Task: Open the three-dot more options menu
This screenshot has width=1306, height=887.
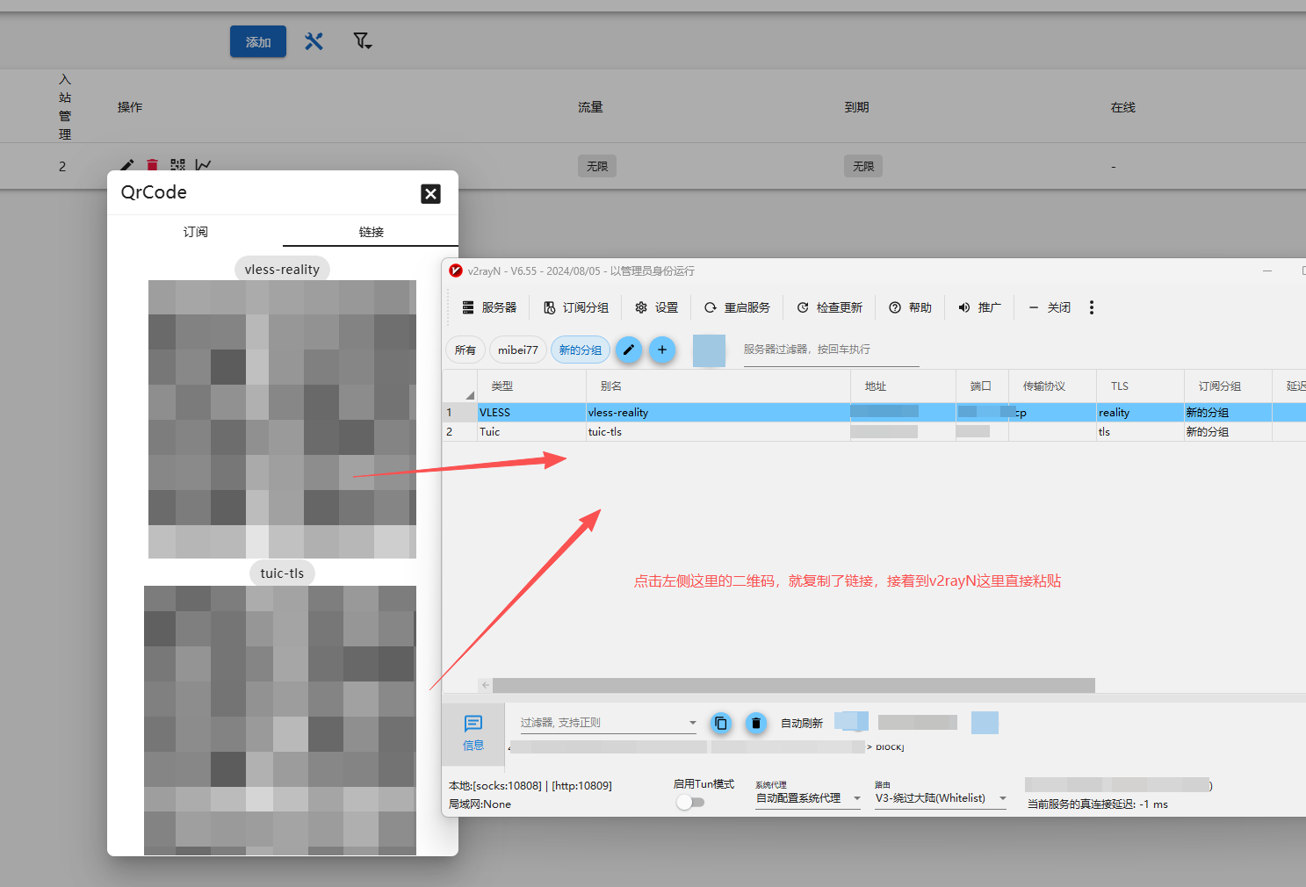Action: [x=1092, y=307]
